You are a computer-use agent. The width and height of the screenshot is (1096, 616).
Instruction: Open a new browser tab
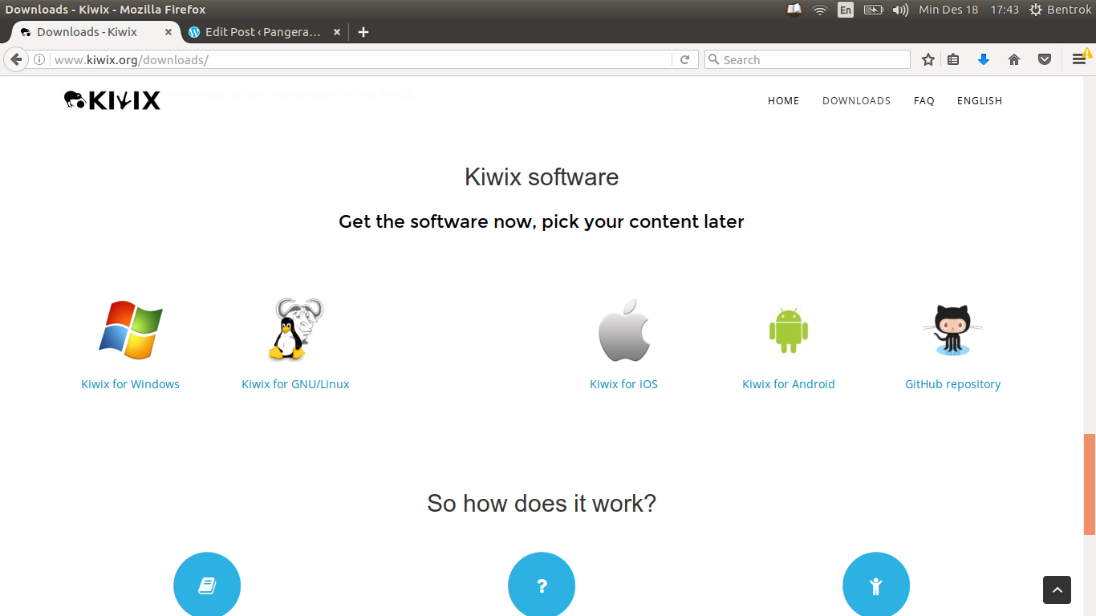click(363, 32)
